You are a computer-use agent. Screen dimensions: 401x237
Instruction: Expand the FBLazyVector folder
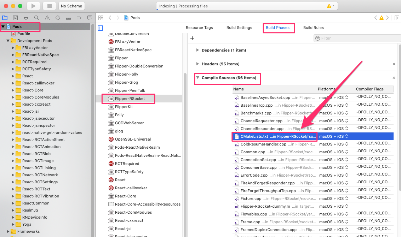click(x=13, y=48)
